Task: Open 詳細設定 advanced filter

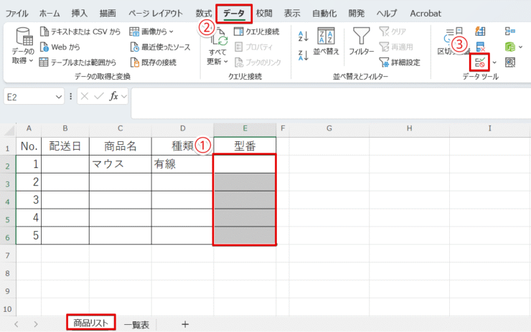Action: click(400, 62)
